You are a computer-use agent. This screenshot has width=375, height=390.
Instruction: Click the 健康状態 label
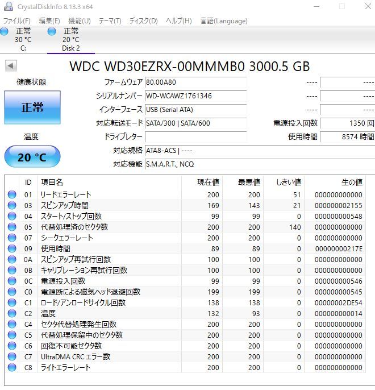[31, 82]
